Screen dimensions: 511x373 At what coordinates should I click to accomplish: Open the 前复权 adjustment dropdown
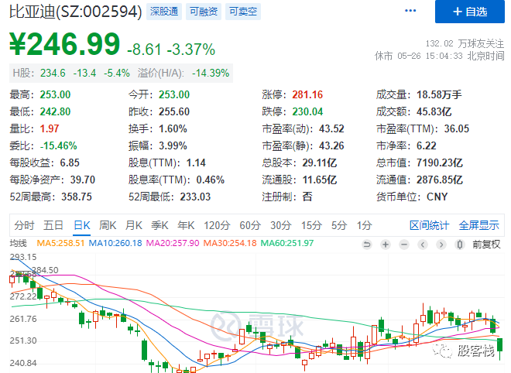(486, 244)
